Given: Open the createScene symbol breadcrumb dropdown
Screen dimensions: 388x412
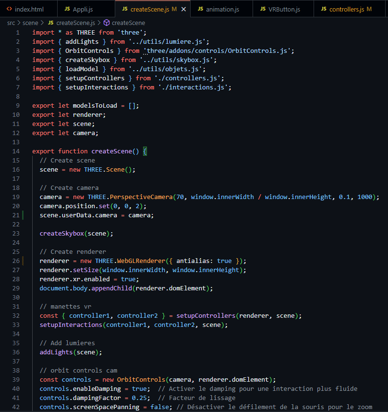Looking at the screenshot, I should point(128,23).
